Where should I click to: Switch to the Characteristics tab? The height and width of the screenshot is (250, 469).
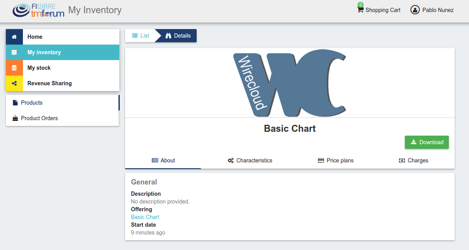(250, 160)
